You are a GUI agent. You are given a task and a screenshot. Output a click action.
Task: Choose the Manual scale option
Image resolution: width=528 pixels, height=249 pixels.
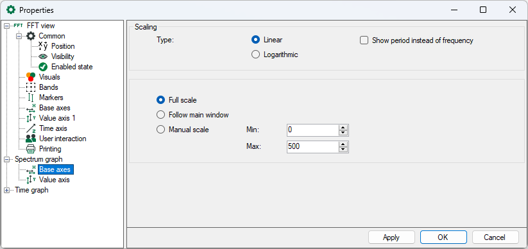(161, 130)
